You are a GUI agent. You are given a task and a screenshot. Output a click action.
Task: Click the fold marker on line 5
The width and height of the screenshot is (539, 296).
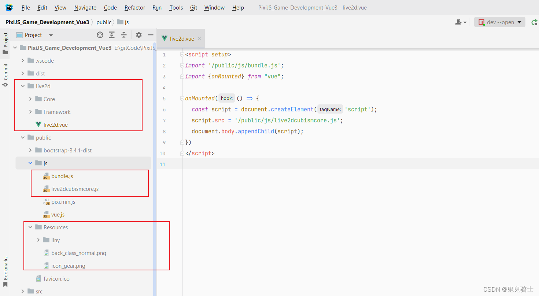point(182,99)
